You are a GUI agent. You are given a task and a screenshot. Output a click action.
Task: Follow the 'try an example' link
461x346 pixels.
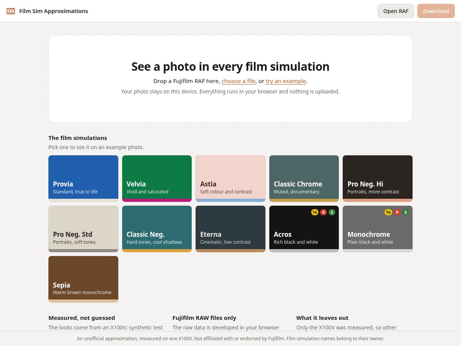tap(286, 81)
